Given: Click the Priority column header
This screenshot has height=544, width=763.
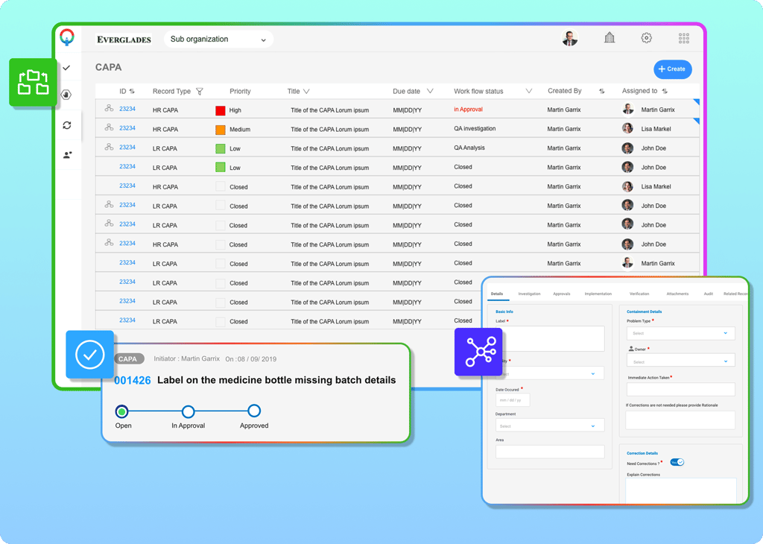Looking at the screenshot, I should click(x=240, y=92).
